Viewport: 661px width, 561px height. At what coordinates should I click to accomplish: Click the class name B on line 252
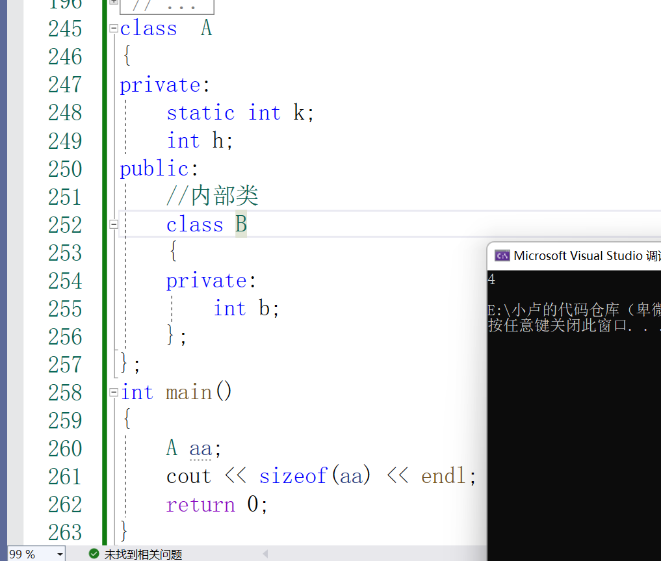pos(241,224)
